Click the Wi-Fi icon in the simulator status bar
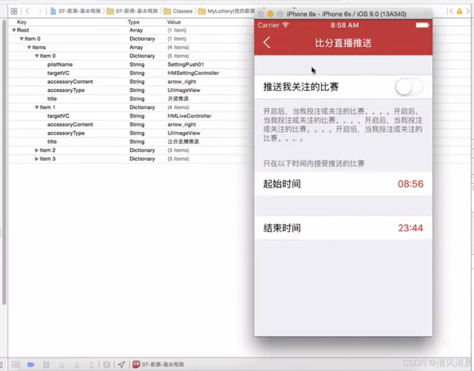The width and height of the screenshot is (474, 371). coord(285,25)
